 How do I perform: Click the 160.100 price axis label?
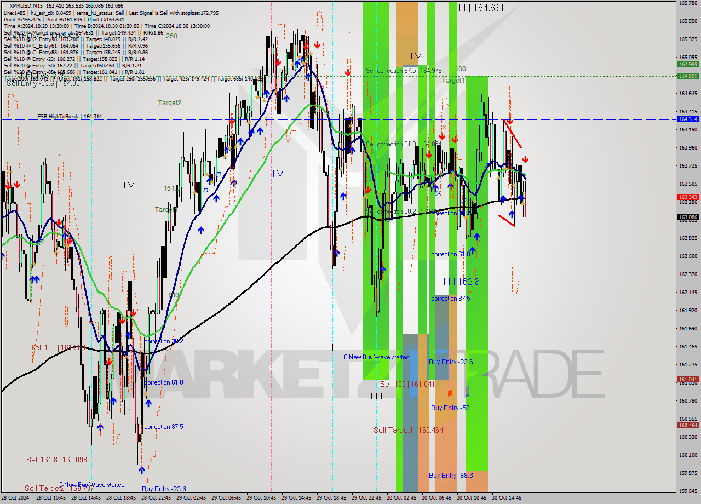pyautogui.click(x=688, y=455)
